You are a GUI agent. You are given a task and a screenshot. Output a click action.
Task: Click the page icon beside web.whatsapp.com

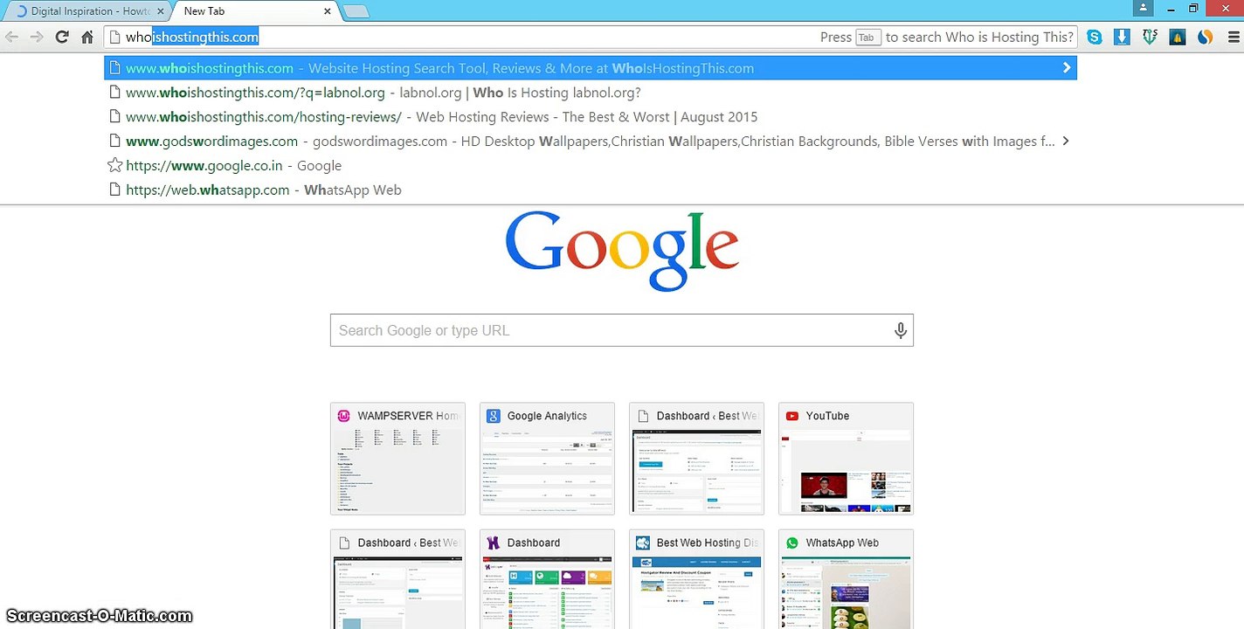[114, 190]
